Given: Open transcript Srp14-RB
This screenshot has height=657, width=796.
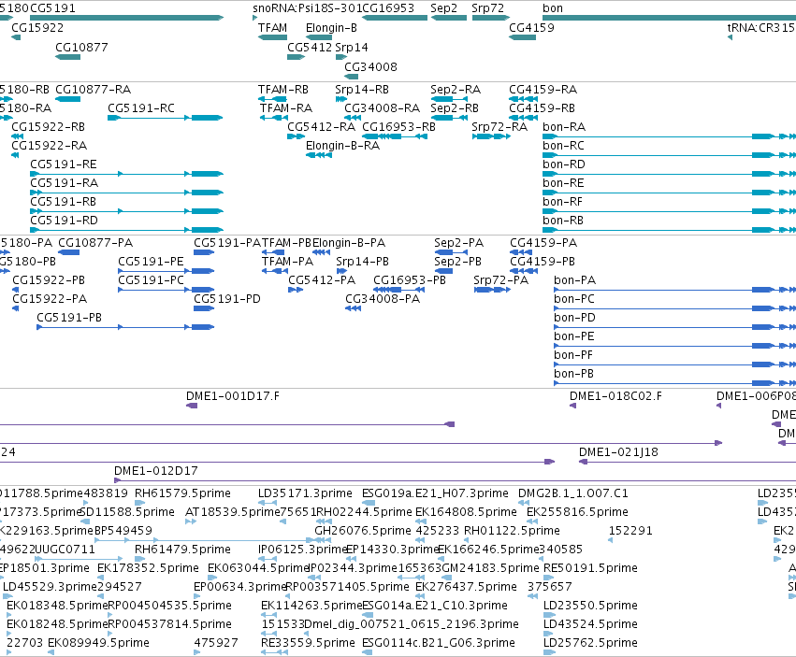Looking at the screenshot, I should pyautogui.click(x=362, y=90).
